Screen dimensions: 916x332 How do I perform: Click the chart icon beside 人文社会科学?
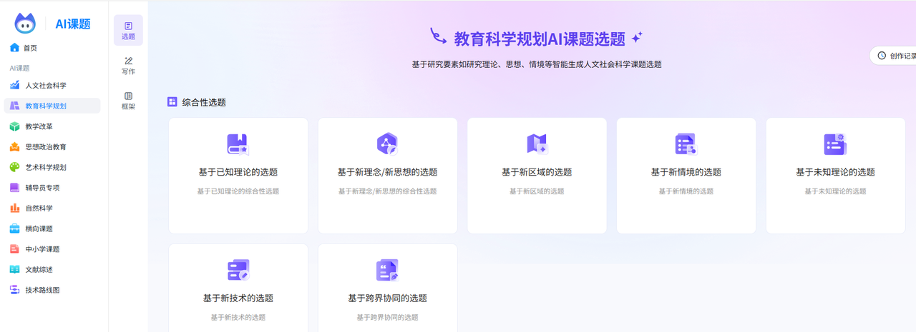point(14,85)
